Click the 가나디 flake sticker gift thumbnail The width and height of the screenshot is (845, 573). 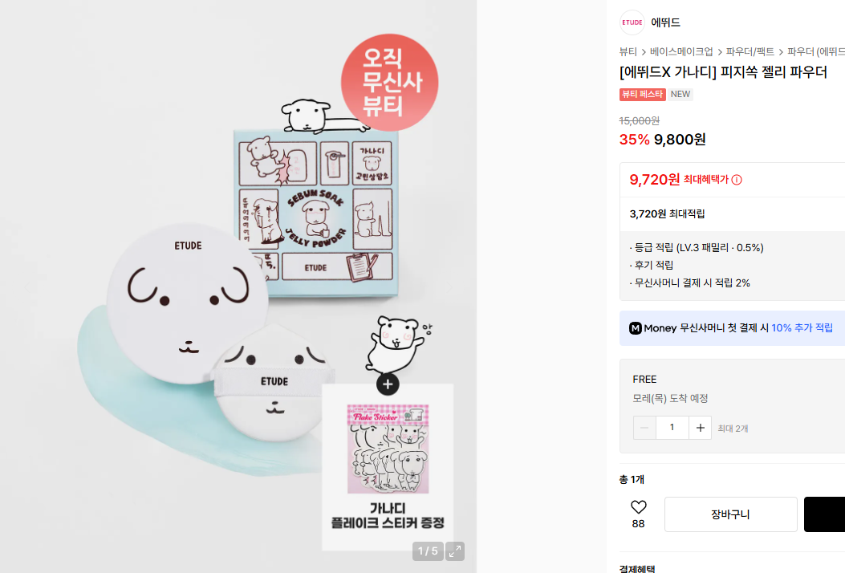(x=388, y=449)
